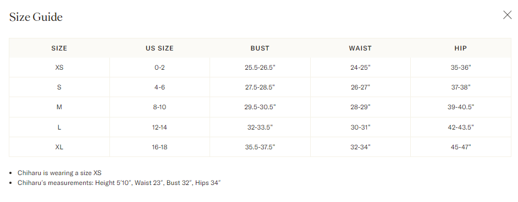
Task: Click the hip 45-47" cell
Action: (460, 147)
